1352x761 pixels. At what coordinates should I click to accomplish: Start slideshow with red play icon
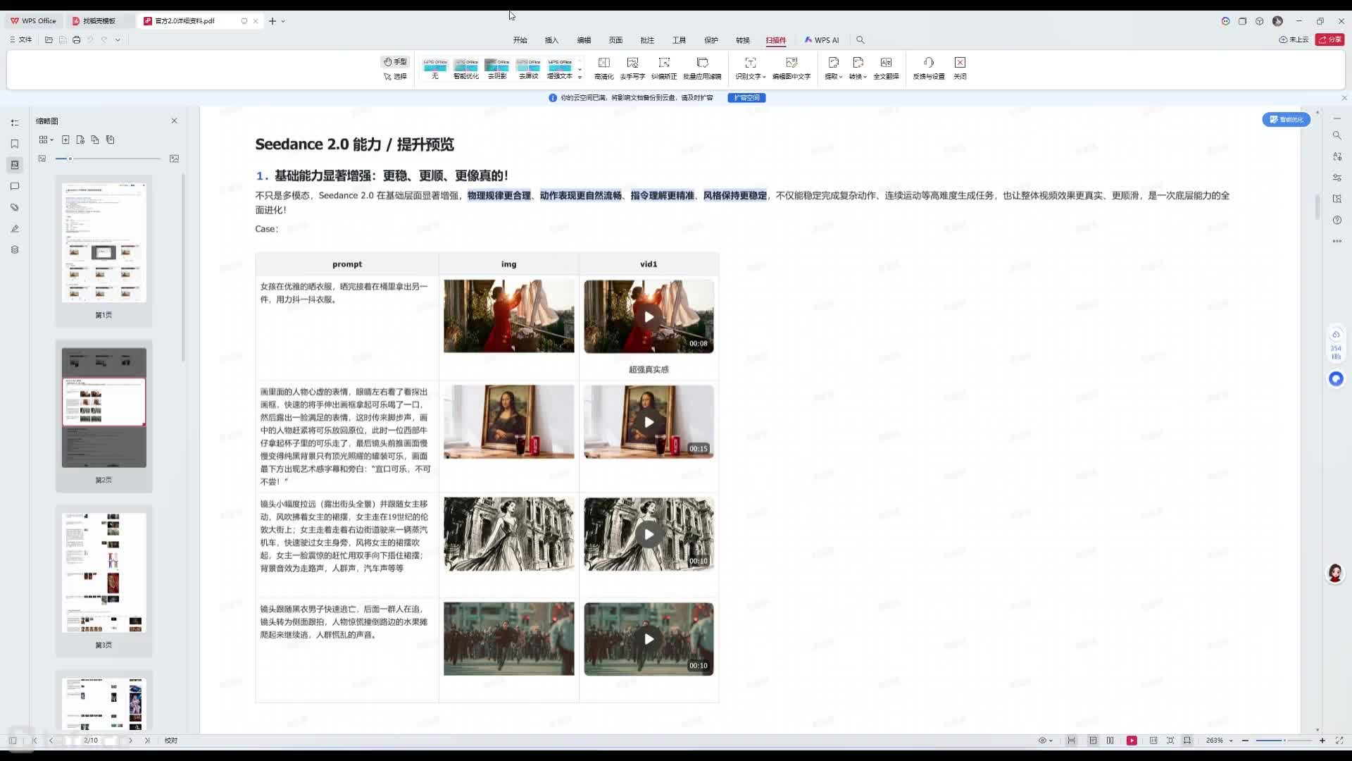point(1132,741)
